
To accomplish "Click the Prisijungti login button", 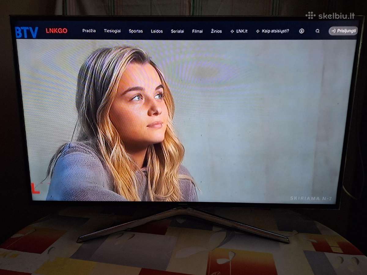I will (343, 31).
